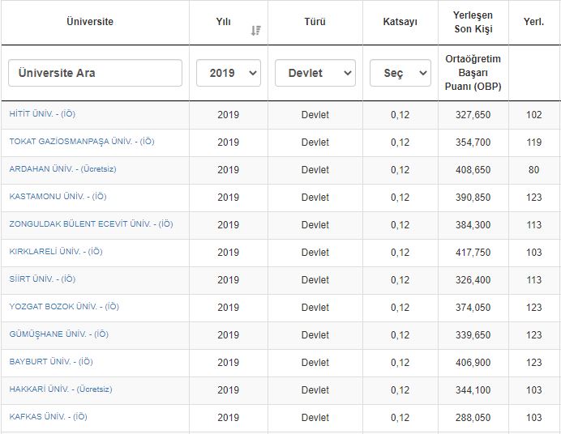Screen dimensions: 561x434
Task: Click the Devlet cell in Kafkas row
Action: coord(315,417)
